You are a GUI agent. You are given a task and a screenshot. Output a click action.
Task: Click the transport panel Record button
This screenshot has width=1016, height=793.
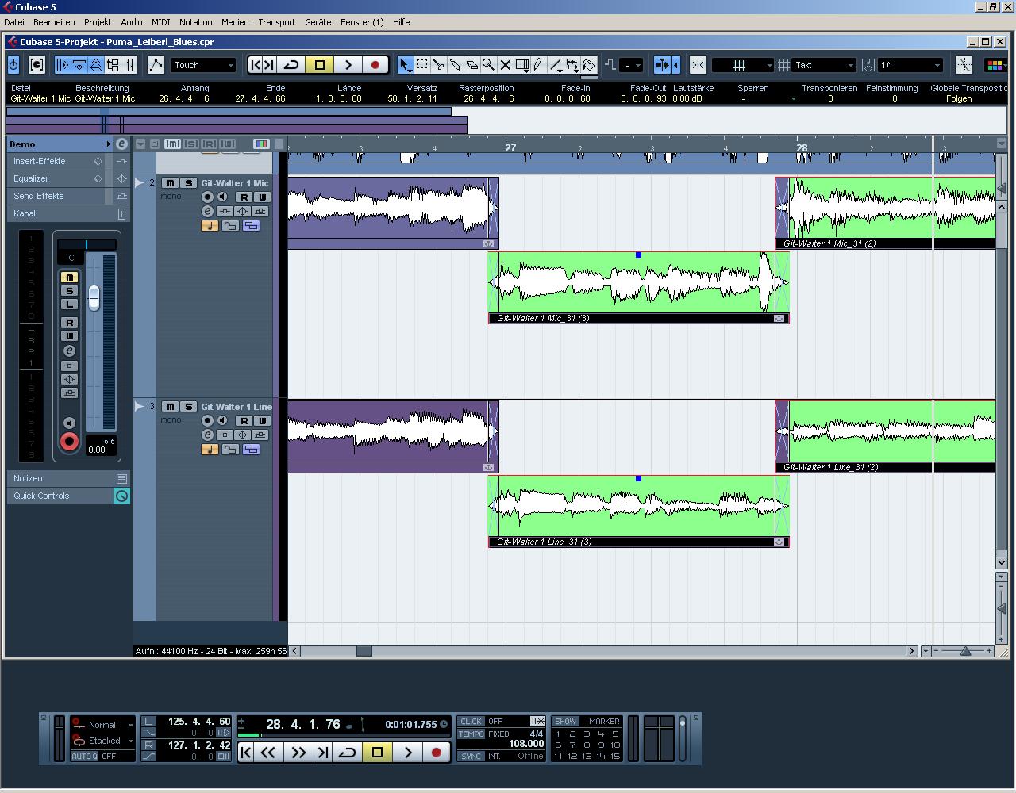click(436, 752)
